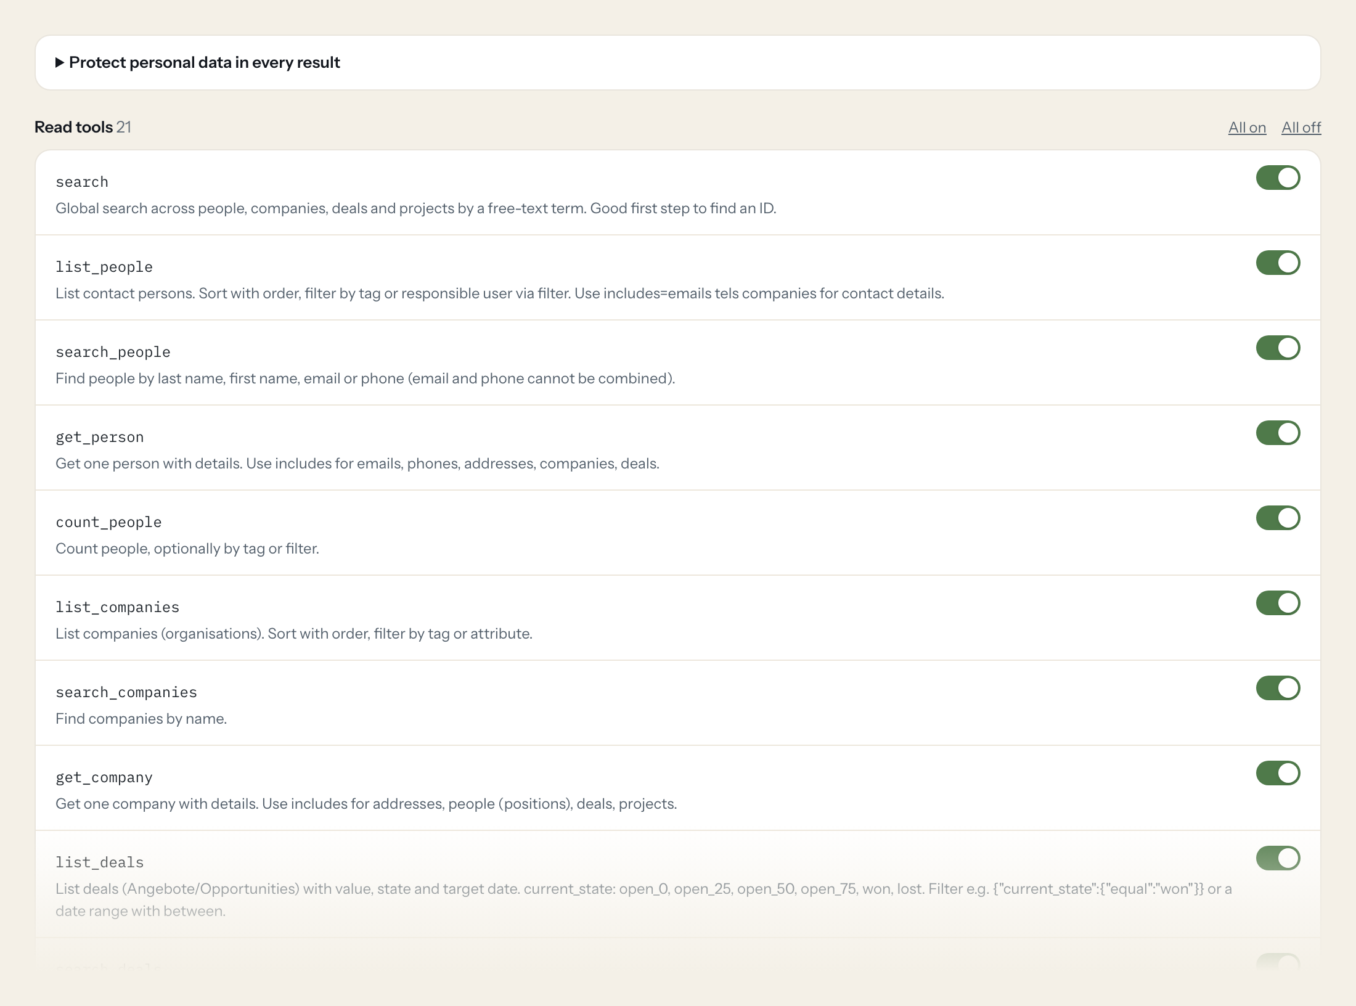Disable the list_people tool toggle
Image resolution: width=1356 pixels, height=1006 pixels.
pyautogui.click(x=1278, y=263)
